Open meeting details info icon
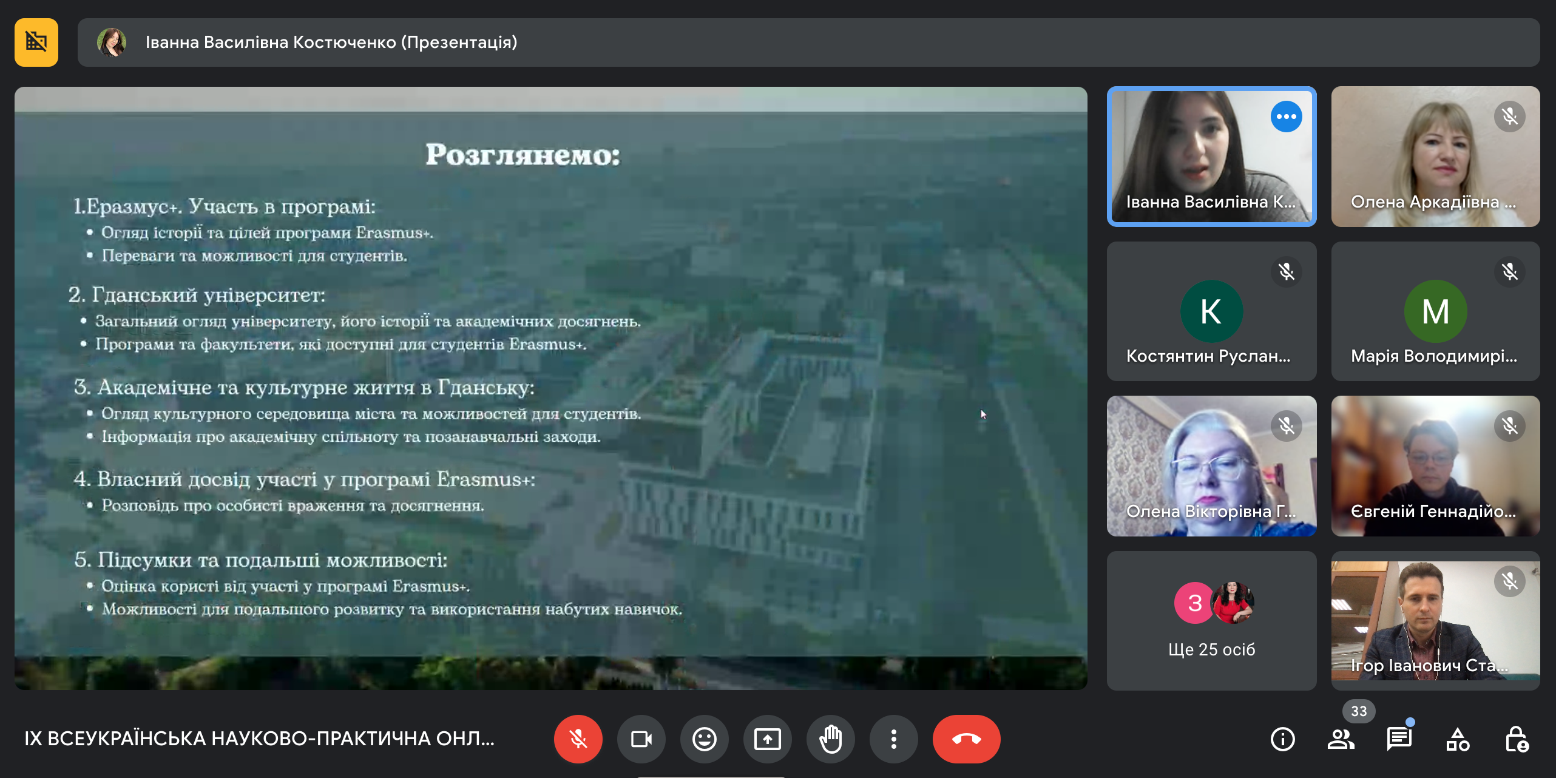Image resolution: width=1556 pixels, height=778 pixels. (x=1282, y=739)
